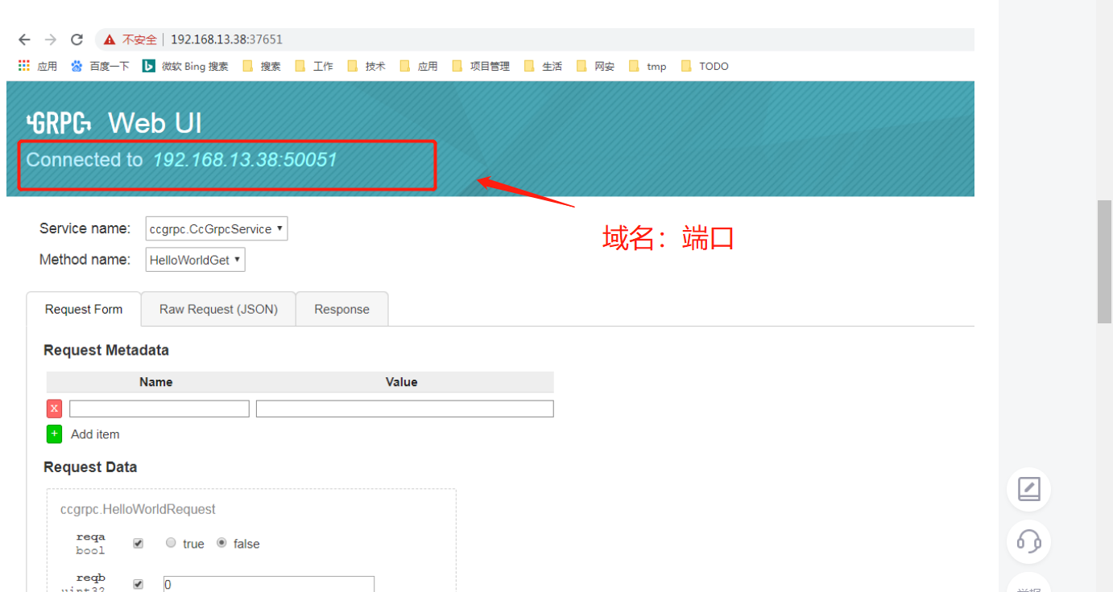Delete the metadata row with the red X

54,409
